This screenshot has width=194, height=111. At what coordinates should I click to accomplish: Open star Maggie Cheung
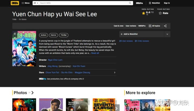pyautogui.click(x=82, y=72)
